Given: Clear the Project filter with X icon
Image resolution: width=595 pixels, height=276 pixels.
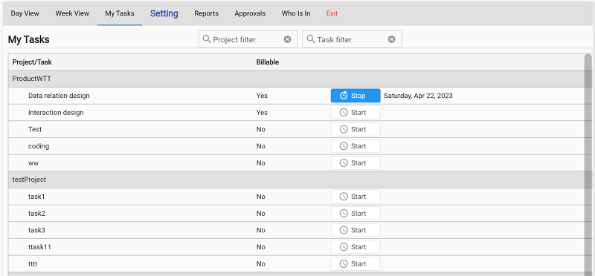Looking at the screenshot, I should pos(288,39).
